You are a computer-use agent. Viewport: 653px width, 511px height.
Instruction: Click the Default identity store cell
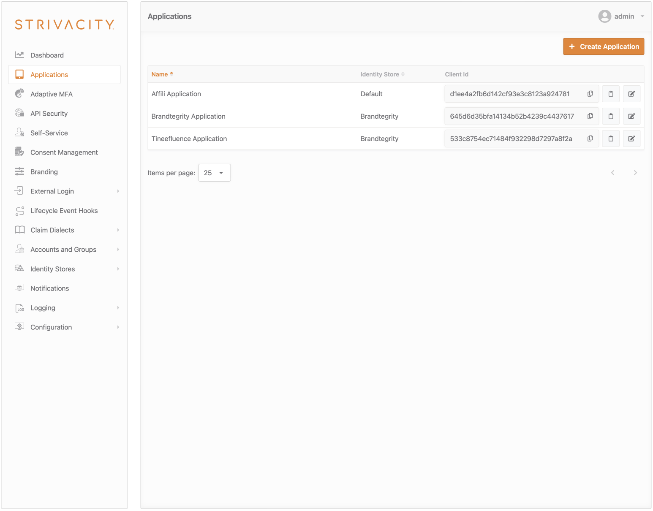coord(371,94)
